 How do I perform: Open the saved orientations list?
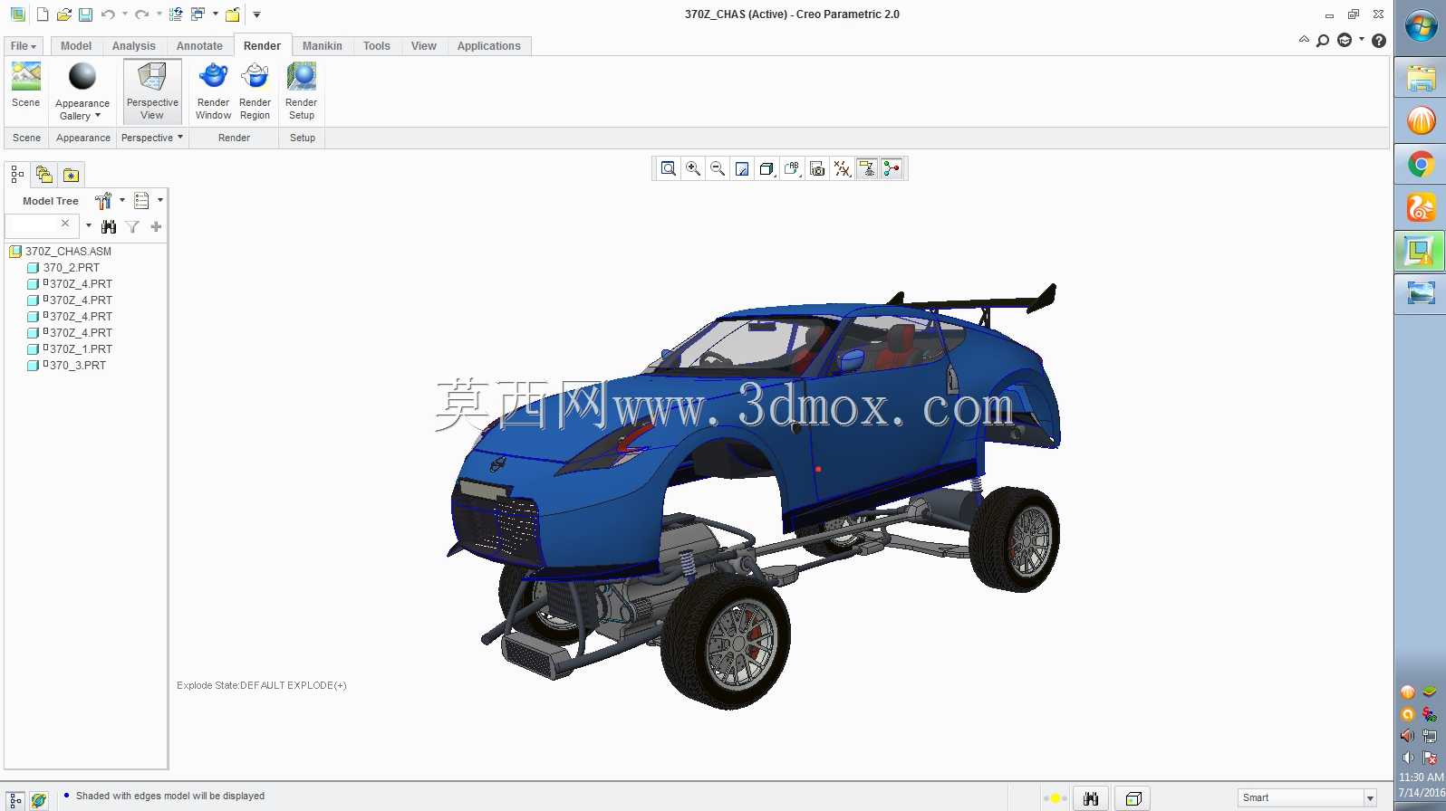tap(793, 168)
